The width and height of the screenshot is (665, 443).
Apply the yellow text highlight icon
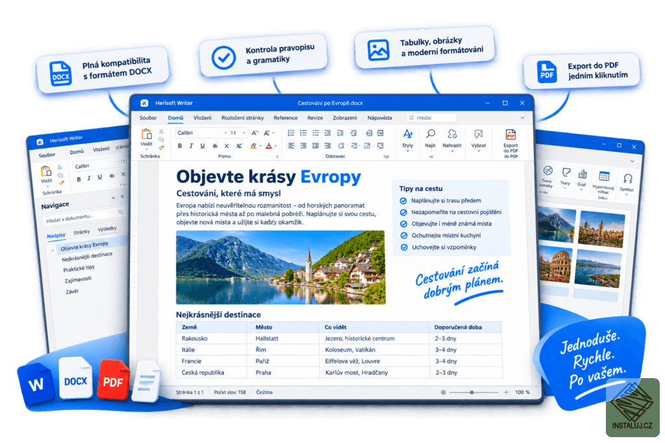pyautogui.click(x=254, y=146)
